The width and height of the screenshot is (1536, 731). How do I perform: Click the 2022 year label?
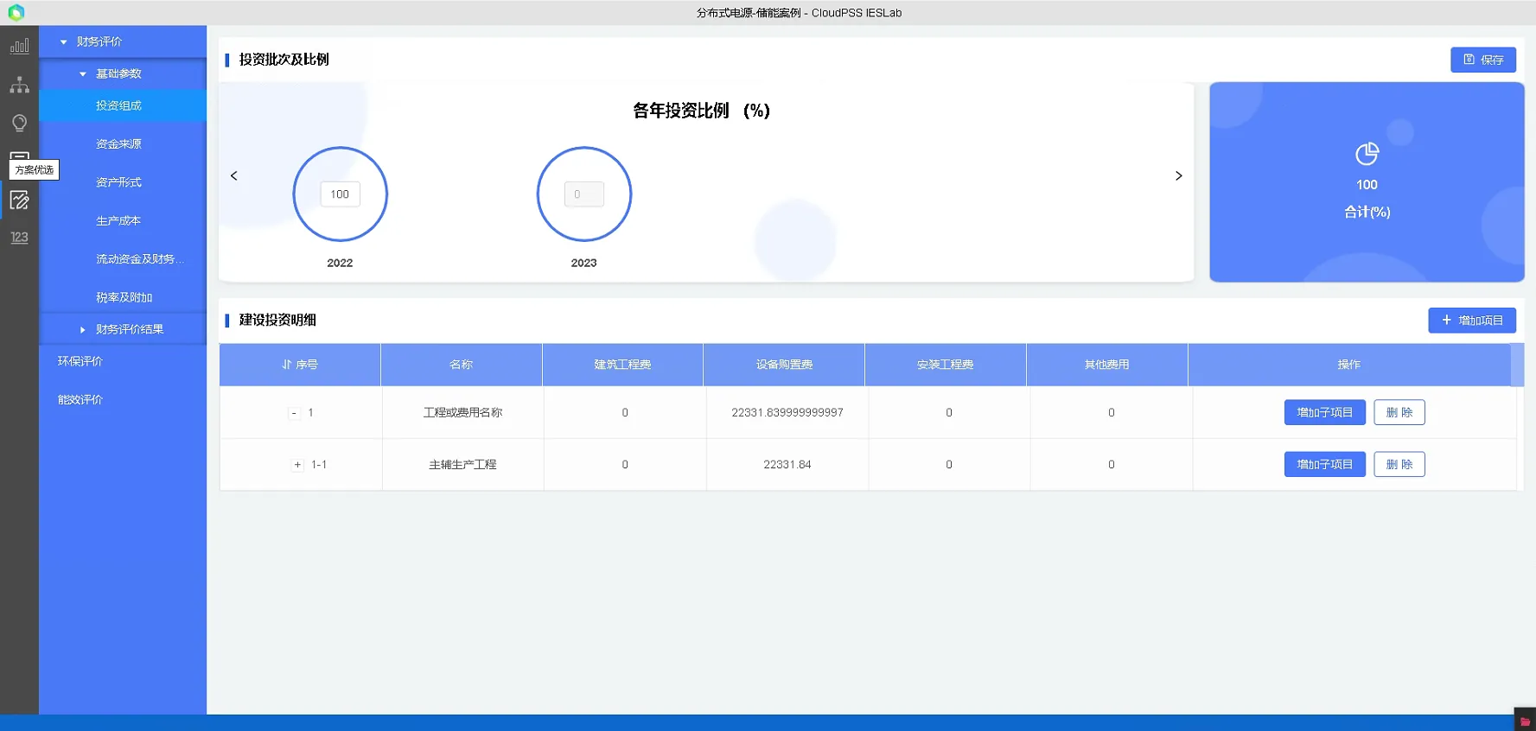click(x=340, y=263)
